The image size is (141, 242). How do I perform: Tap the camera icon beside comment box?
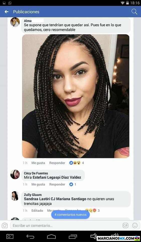tap(5, 226)
